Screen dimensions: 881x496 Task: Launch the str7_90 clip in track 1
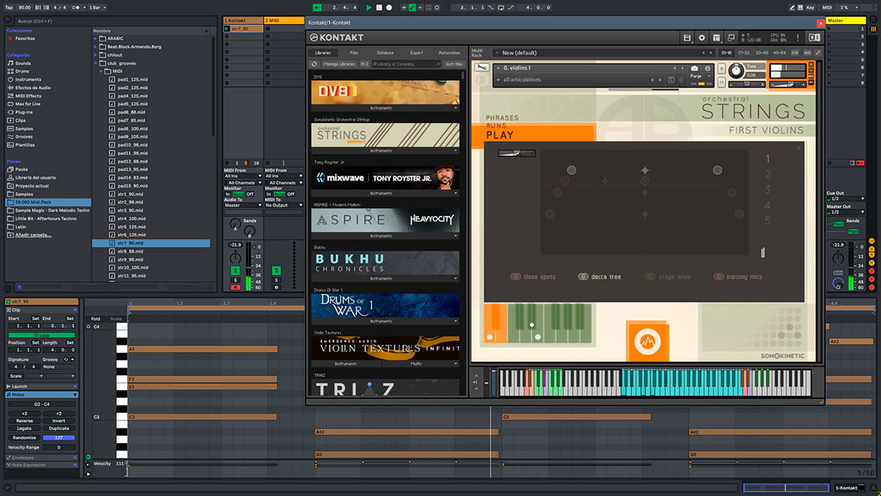[x=227, y=28]
